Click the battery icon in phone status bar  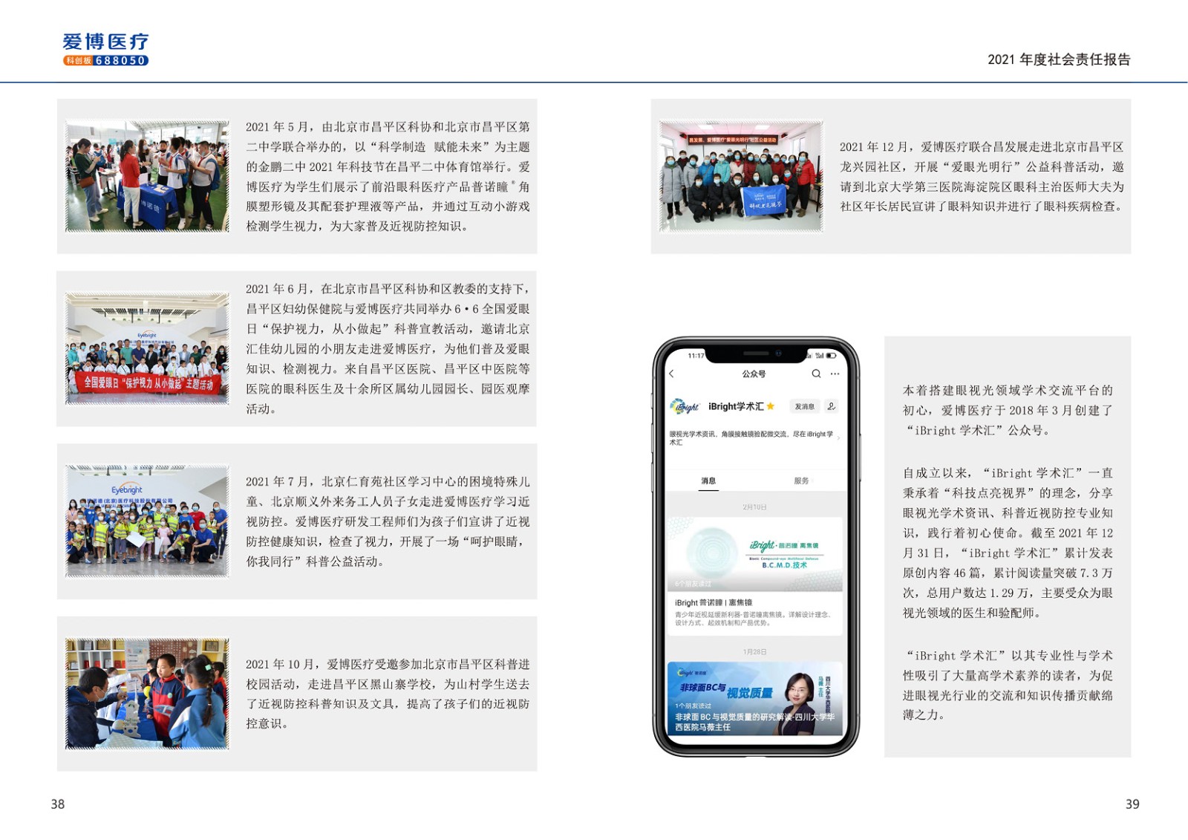click(x=831, y=356)
